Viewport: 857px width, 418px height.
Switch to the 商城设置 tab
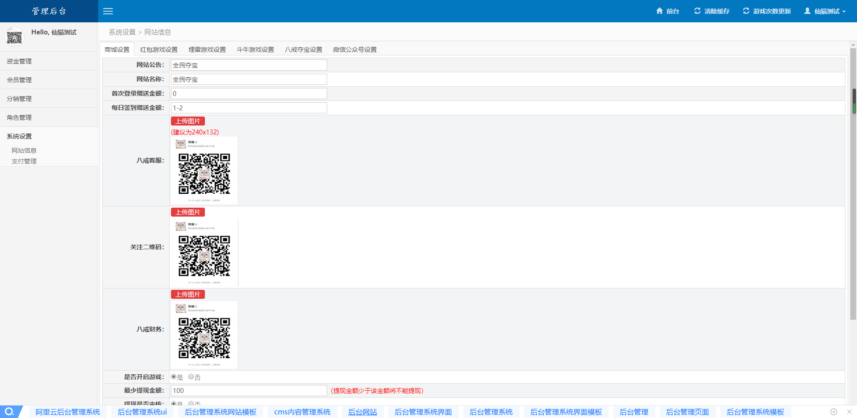pyautogui.click(x=117, y=50)
